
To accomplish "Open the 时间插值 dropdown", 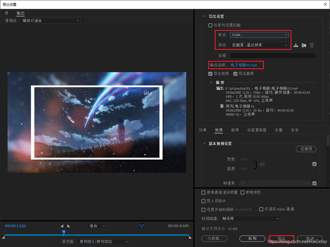I will [x=250, y=218].
